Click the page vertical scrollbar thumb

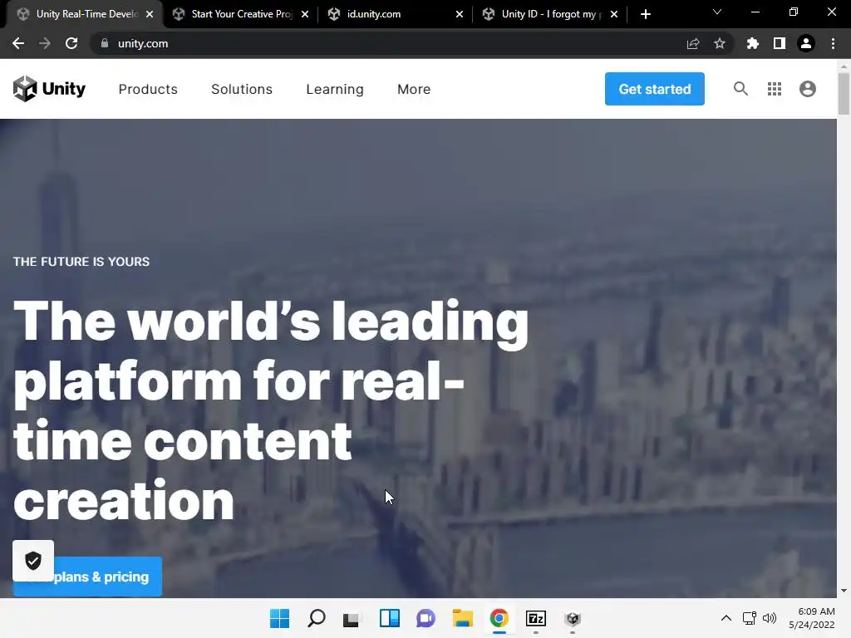coord(844,93)
